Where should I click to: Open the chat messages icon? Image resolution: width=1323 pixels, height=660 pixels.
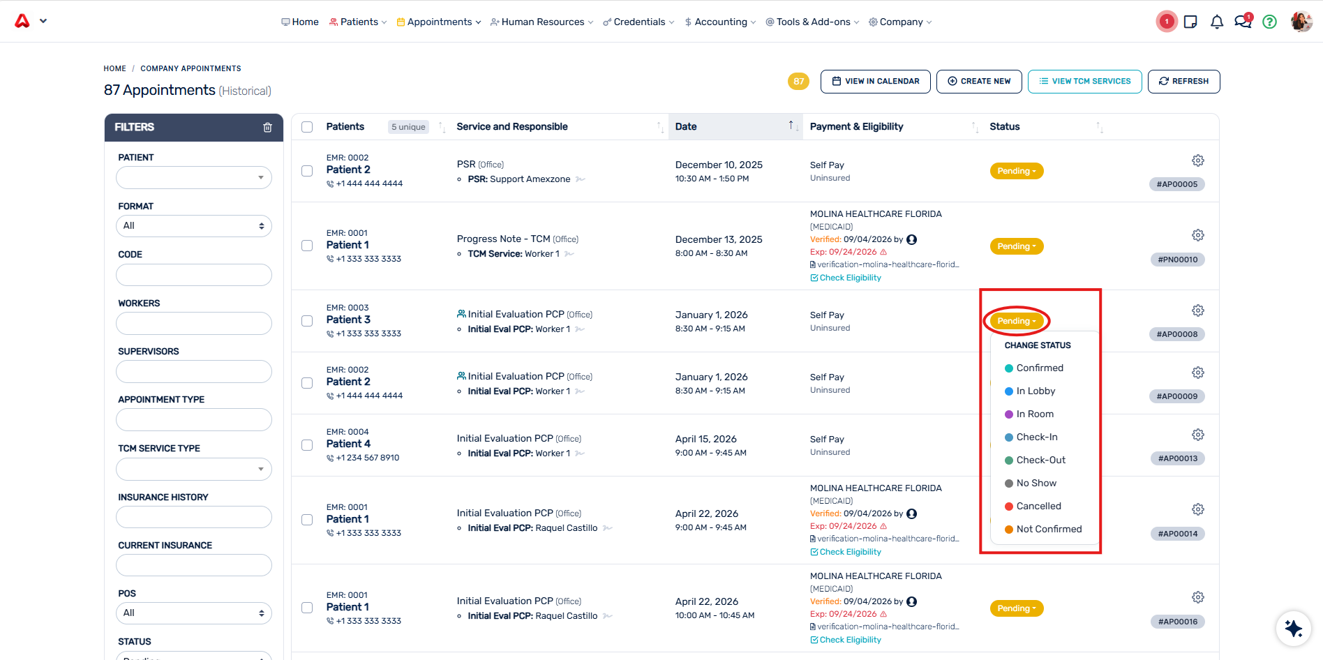pyautogui.click(x=1243, y=22)
